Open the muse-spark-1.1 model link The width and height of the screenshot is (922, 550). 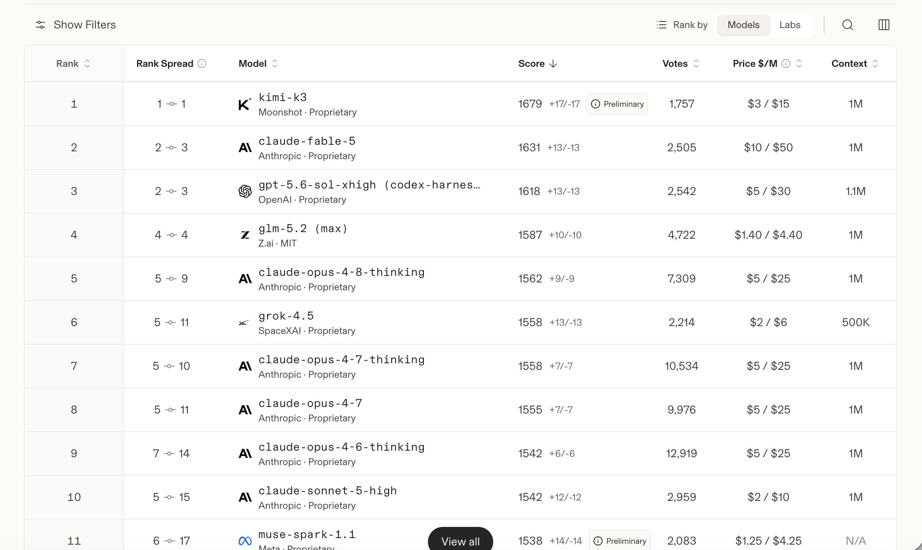click(x=307, y=534)
